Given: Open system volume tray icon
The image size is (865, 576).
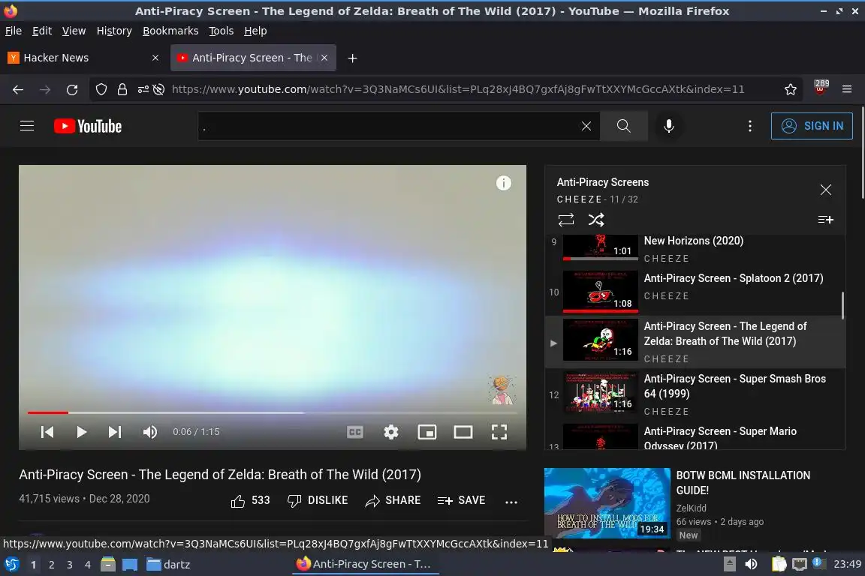Looking at the screenshot, I should tap(751, 565).
